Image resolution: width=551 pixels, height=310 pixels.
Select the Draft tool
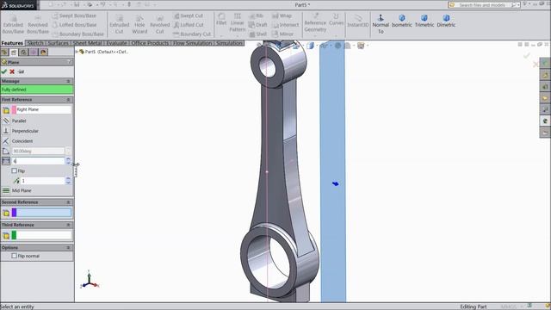(x=258, y=25)
